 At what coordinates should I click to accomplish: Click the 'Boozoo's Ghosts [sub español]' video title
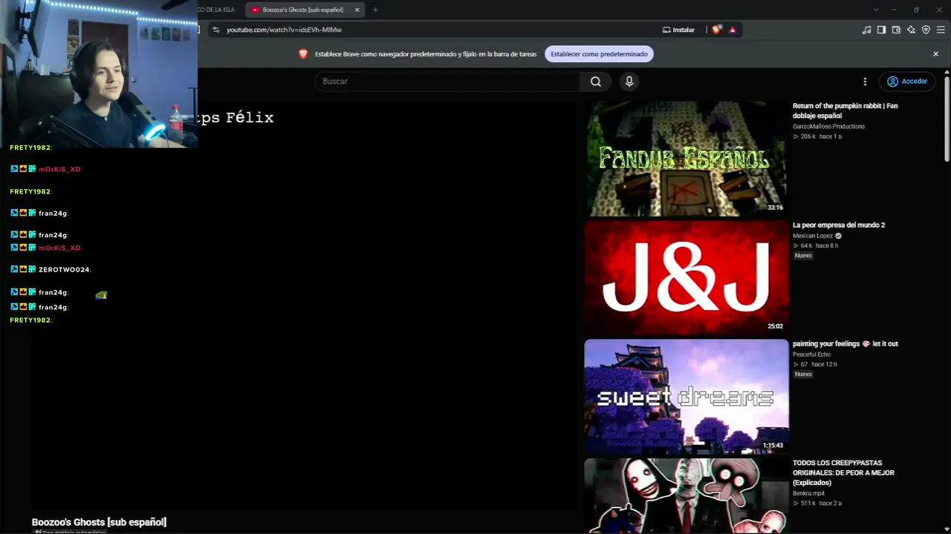coord(99,522)
